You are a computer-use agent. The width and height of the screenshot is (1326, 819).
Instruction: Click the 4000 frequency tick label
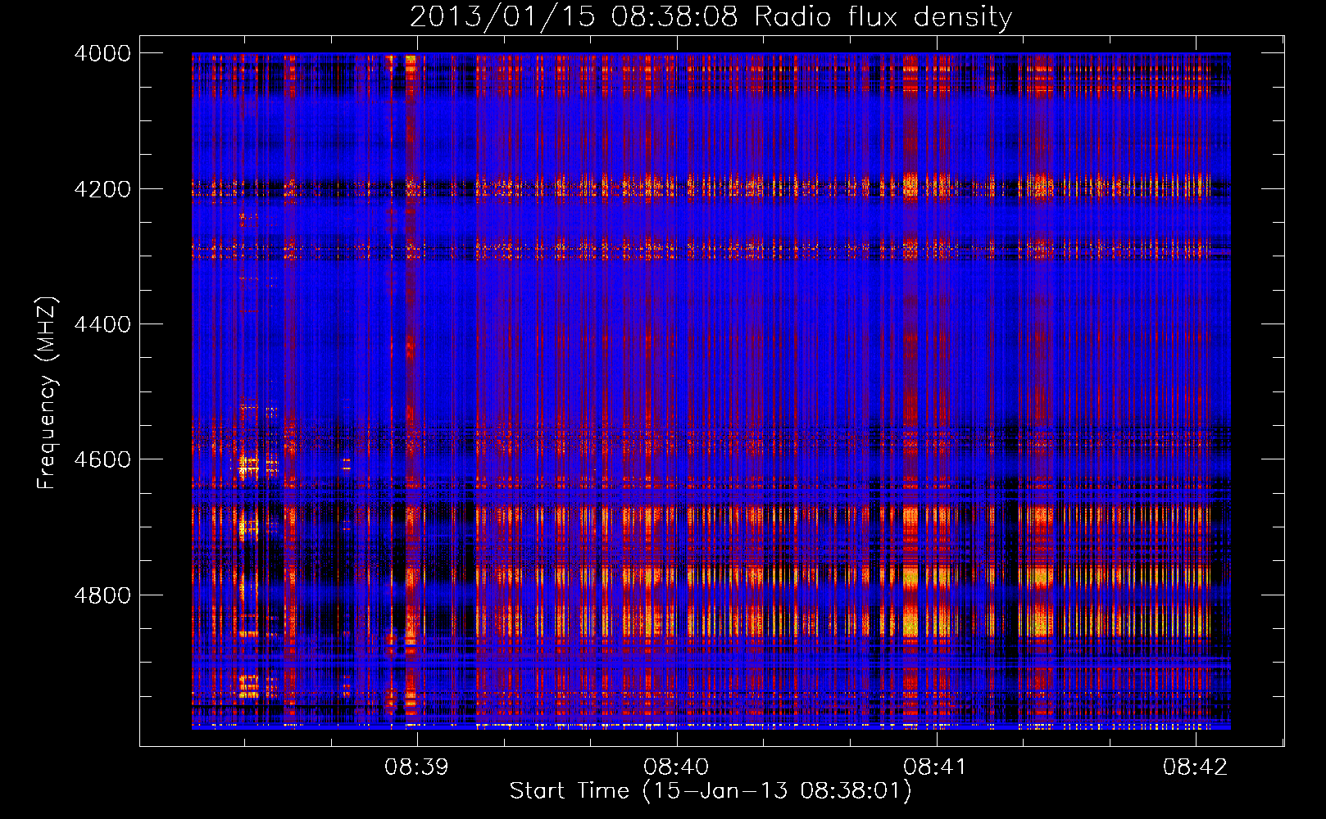102,53
